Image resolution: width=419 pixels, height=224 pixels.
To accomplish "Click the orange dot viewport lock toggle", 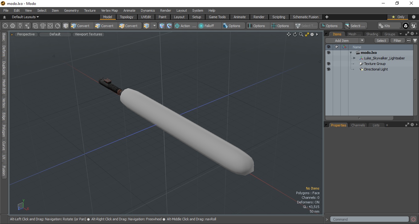I will [x=12, y=34].
